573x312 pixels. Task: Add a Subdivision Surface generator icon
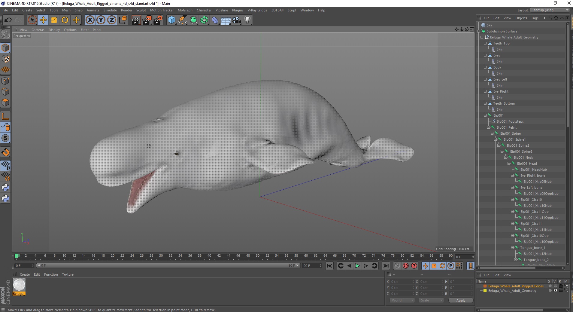point(193,20)
